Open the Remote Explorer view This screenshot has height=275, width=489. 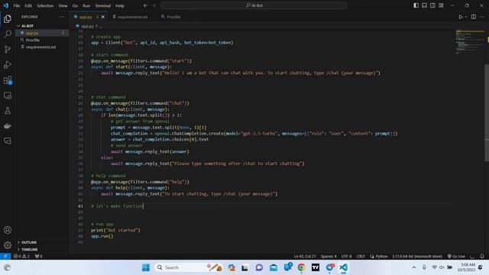(x=8, y=95)
